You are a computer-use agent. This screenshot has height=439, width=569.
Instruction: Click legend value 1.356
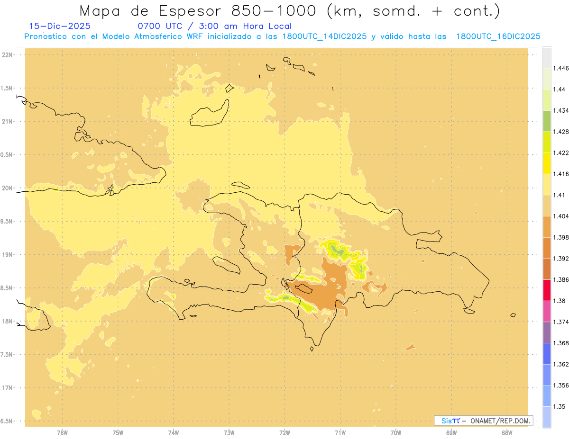tap(561, 385)
